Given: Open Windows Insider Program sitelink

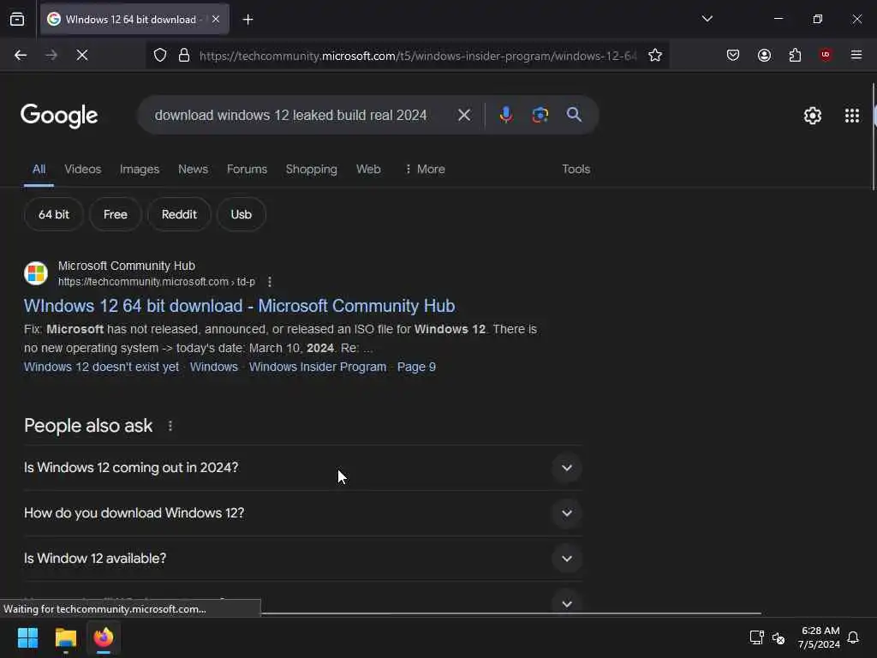Looking at the screenshot, I should [318, 367].
